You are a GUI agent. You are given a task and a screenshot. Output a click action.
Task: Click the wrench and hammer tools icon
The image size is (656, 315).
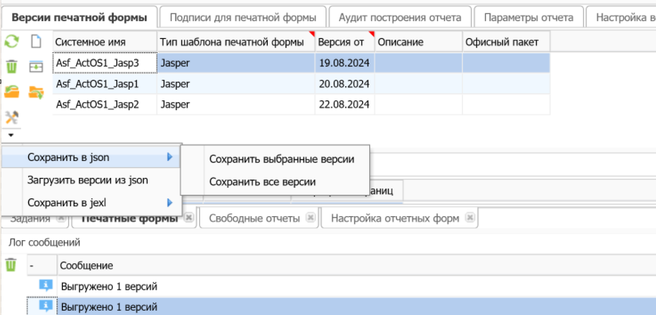tap(11, 117)
